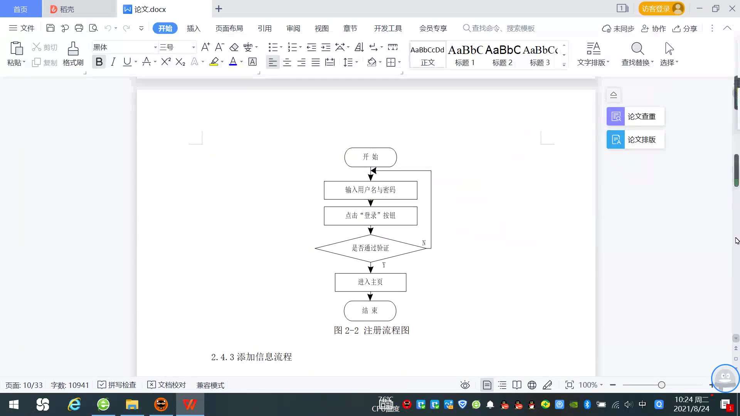Apply subscript X₂ formatting
Image resolution: width=740 pixels, height=416 pixels.
[180, 62]
